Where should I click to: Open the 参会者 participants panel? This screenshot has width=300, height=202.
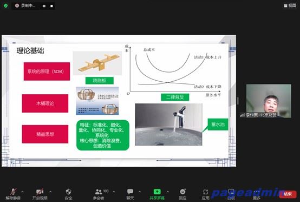pos(99,193)
